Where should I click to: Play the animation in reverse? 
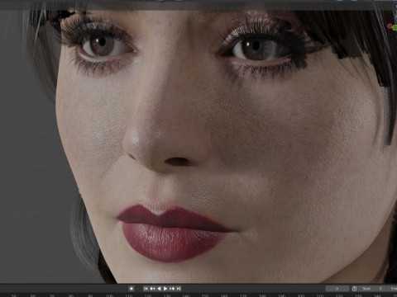click(159, 289)
